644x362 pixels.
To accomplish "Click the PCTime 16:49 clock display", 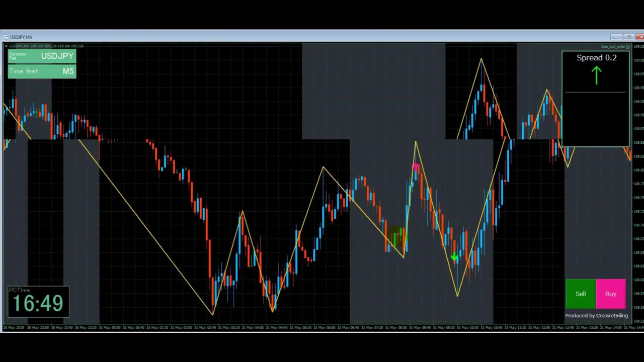I will tap(38, 302).
